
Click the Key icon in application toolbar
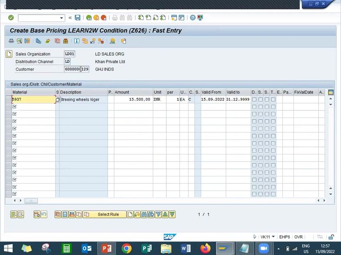click(x=93, y=41)
